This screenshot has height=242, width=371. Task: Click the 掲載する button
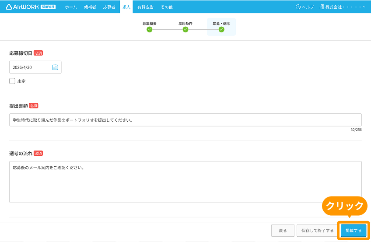[x=353, y=231]
